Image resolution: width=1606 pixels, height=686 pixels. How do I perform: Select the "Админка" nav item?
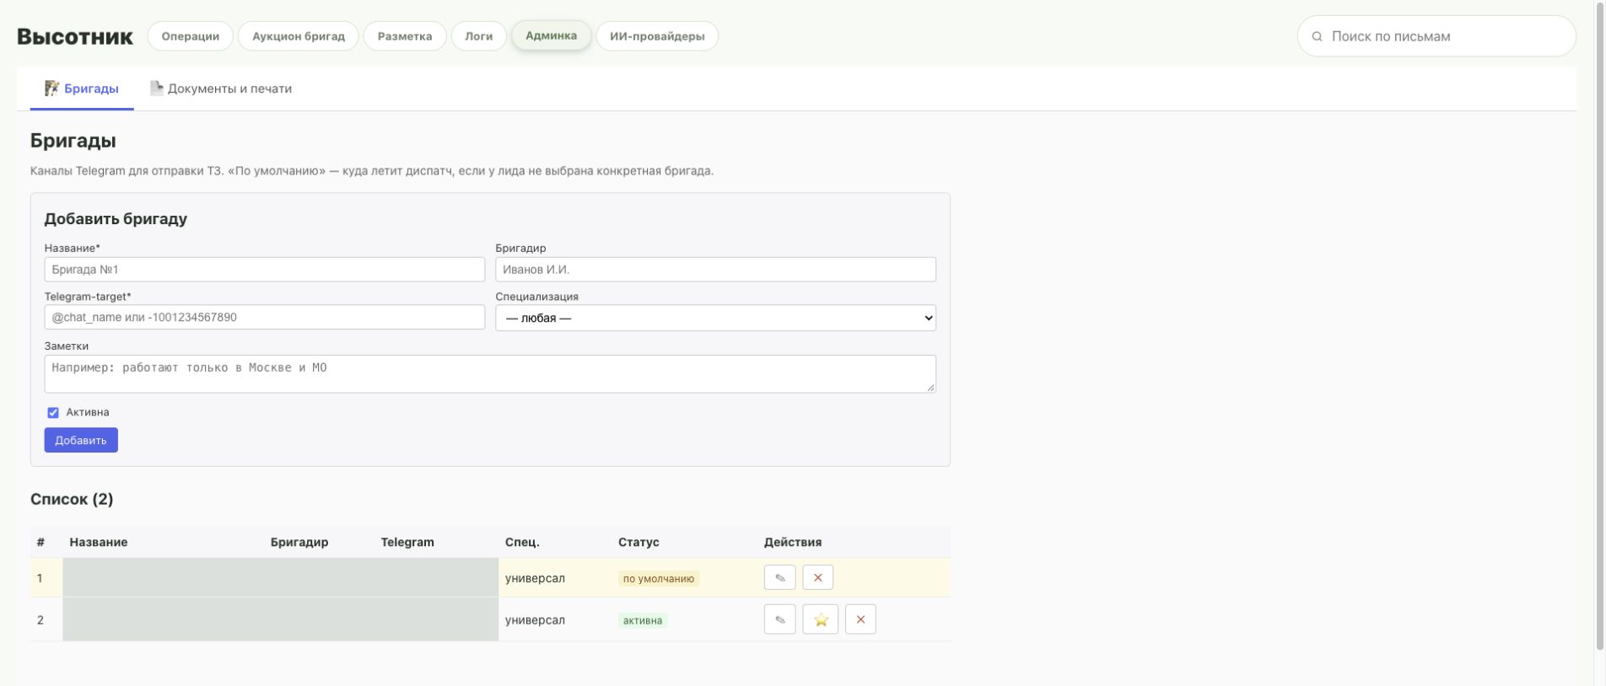point(552,35)
